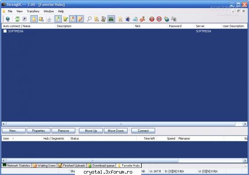
Task: Click the blue-green globe toolbar icon near the end
Action: click(166, 19)
